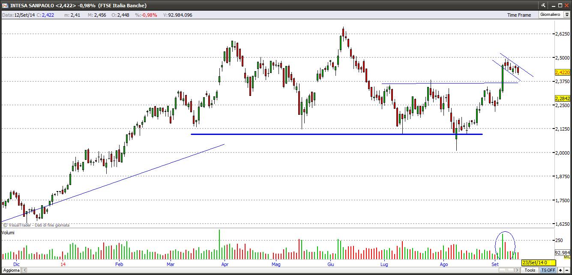
Task: Close the chart window
Action: (x=567, y=5)
